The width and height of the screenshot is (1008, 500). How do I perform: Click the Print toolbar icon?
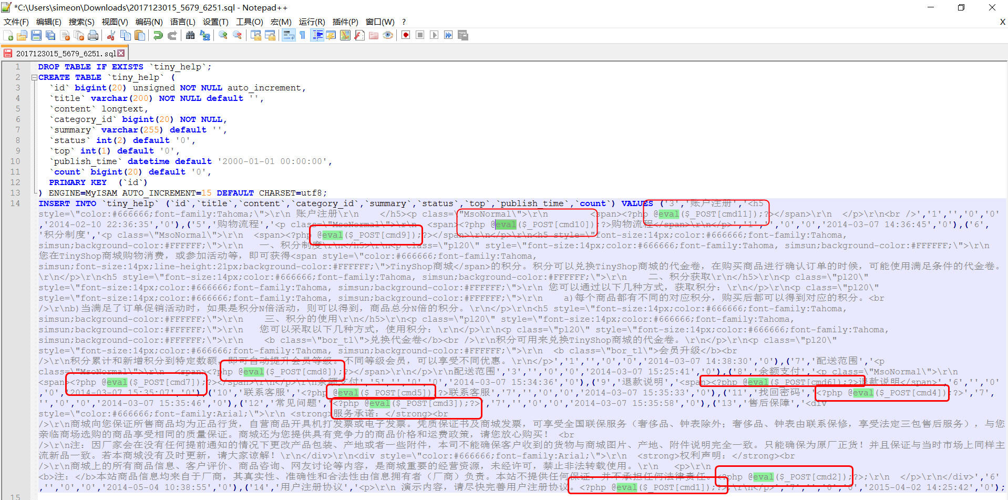[93, 35]
